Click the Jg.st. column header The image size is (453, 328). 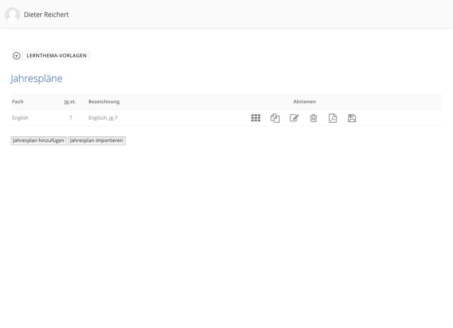point(70,102)
